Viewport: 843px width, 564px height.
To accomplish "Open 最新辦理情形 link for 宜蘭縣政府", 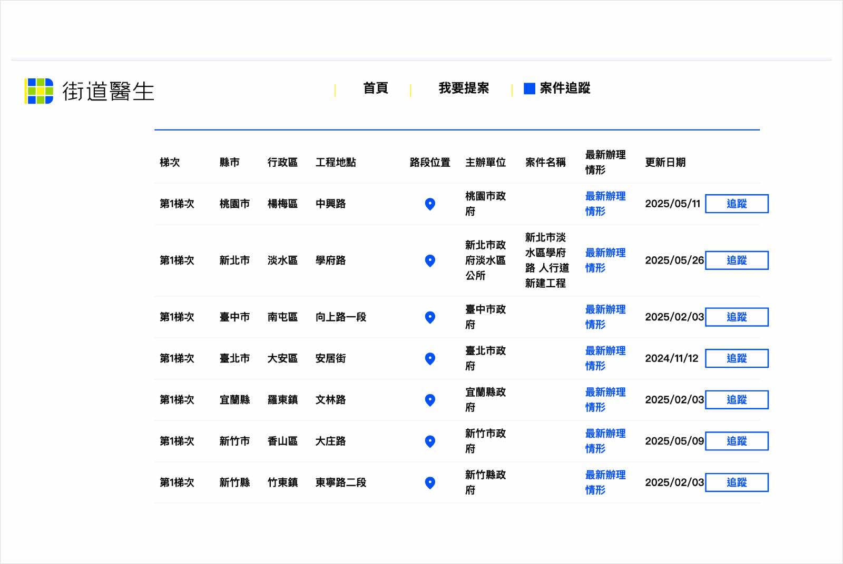I will pyautogui.click(x=605, y=400).
